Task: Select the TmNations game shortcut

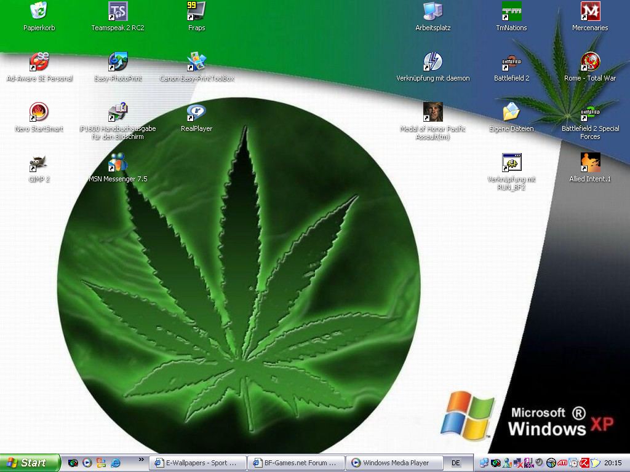Action: [x=511, y=17]
